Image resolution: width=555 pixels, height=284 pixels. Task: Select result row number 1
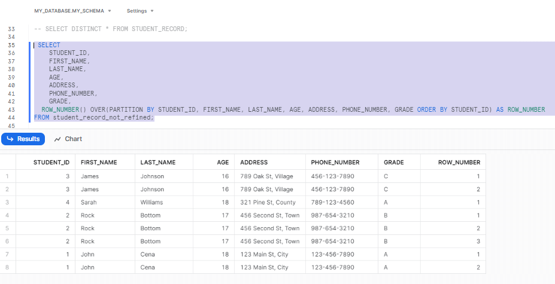coord(7,176)
